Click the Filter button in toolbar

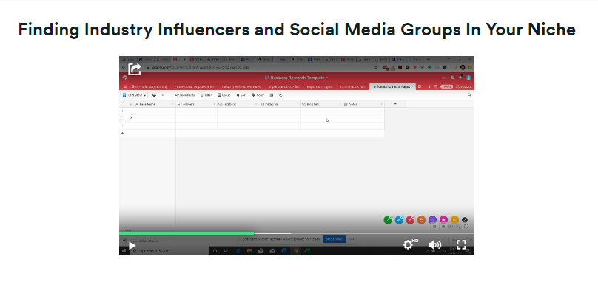click(x=206, y=95)
